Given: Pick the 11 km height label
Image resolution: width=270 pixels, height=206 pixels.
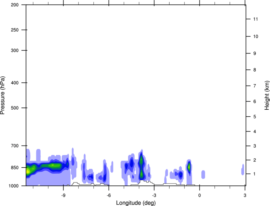Looking at the screenshot, I should coord(255,19).
